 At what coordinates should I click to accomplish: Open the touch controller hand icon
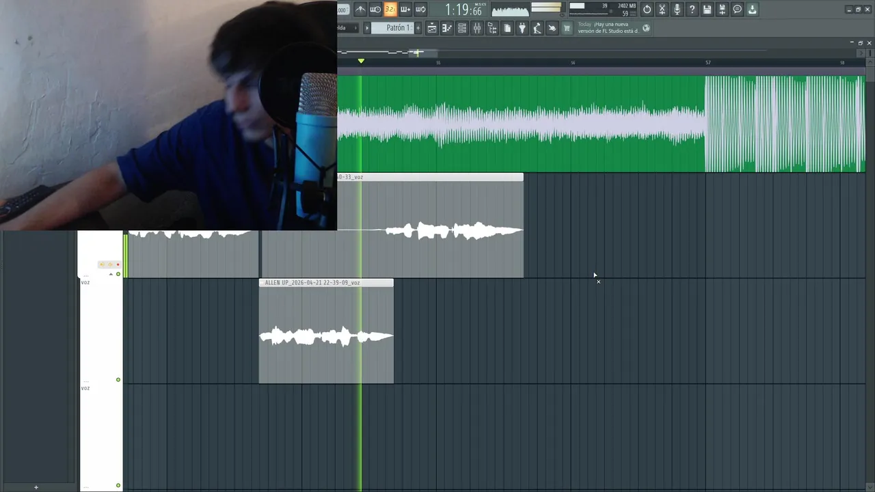point(552,28)
